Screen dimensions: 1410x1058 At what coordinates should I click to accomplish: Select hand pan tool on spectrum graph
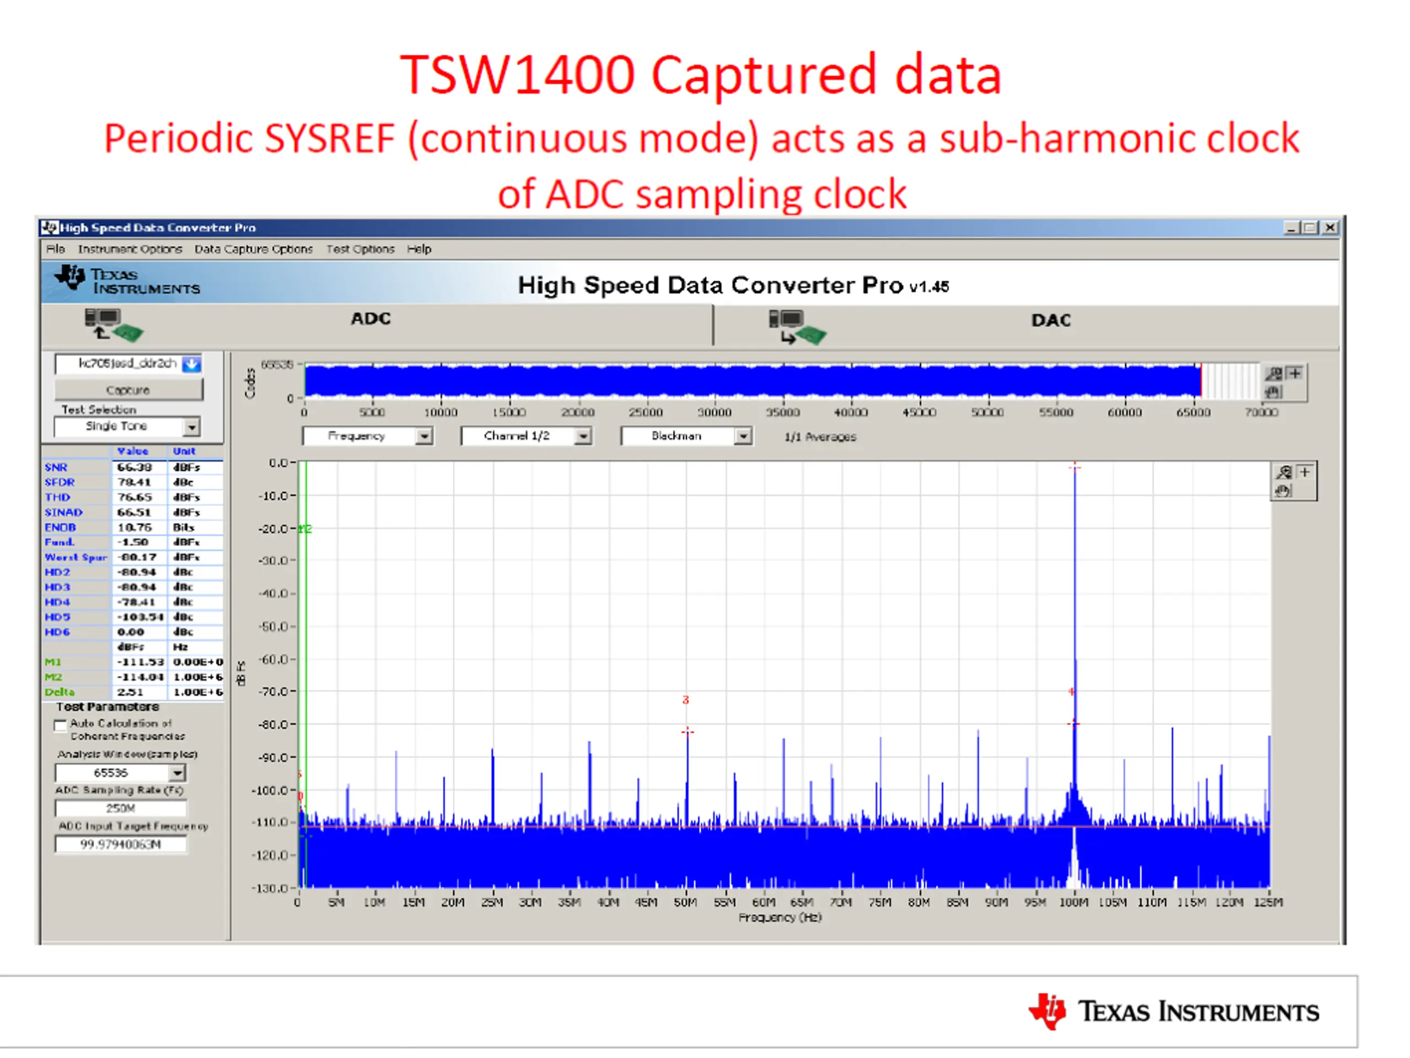(x=1283, y=490)
